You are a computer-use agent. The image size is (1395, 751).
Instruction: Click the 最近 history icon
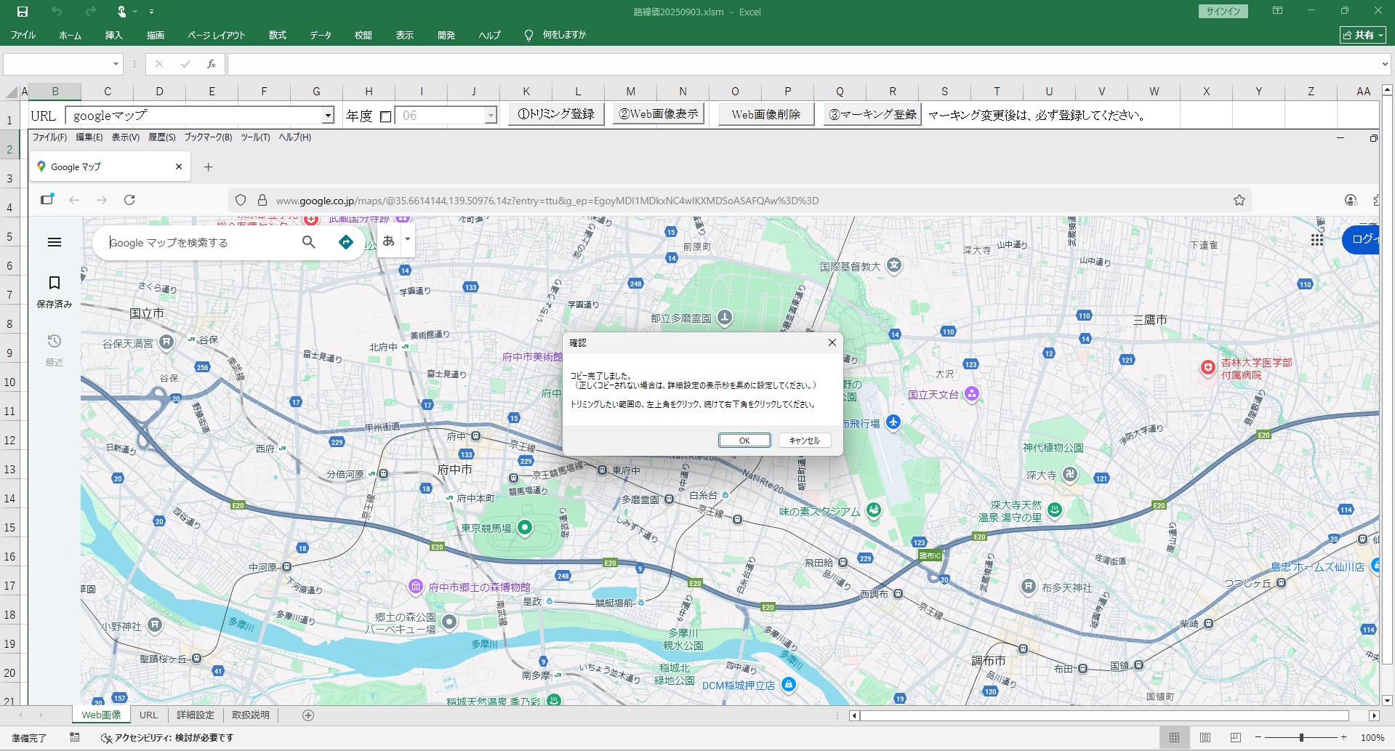coord(55,341)
